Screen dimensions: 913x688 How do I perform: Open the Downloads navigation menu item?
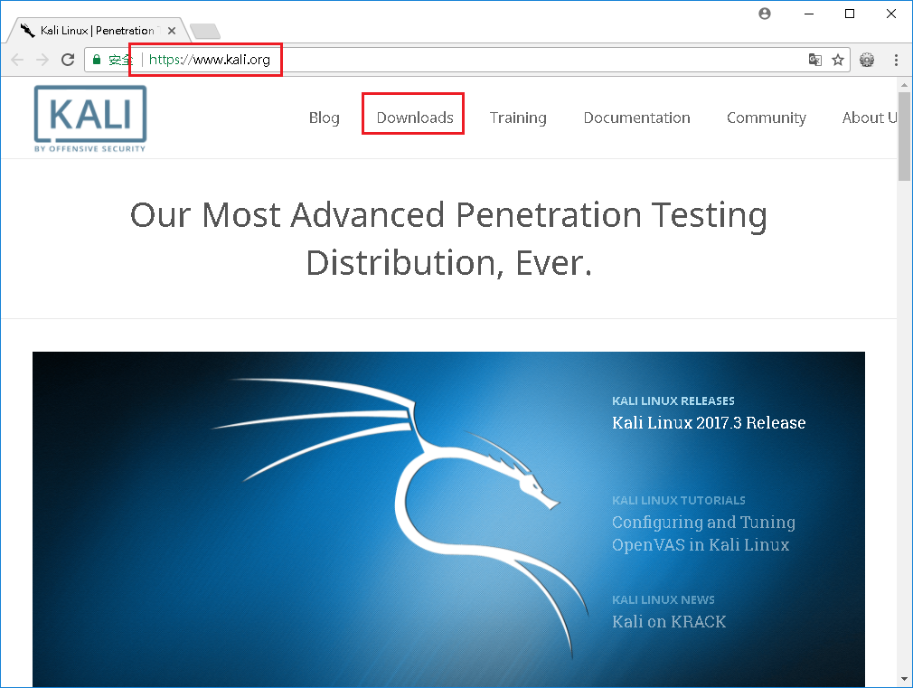pyautogui.click(x=412, y=118)
